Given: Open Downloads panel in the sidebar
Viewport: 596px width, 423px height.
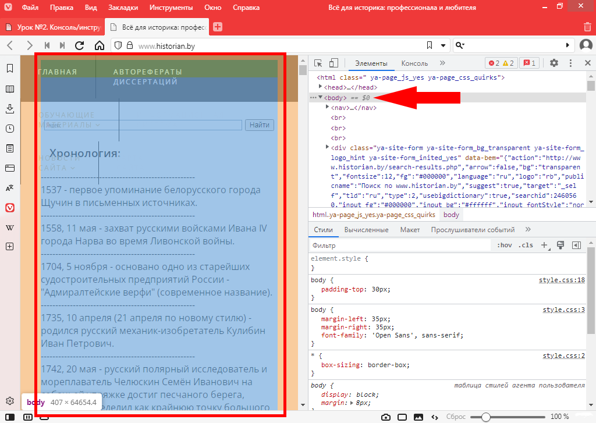Looking at the screenshot, I should point(10,109).
